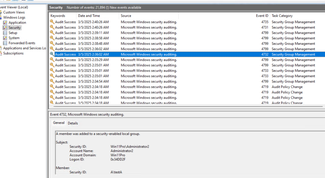Select the event at 3/5/2025 2:38:48 AM
The width and height of the screenshot is (325, 178).
click(187, 44)
